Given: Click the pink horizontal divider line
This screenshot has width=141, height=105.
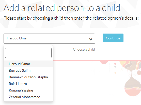Looking at the screenshot, I should click(97, 61).
